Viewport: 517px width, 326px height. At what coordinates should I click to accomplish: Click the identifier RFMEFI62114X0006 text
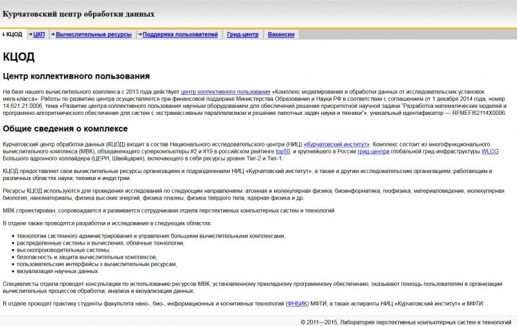pos(479,113)
